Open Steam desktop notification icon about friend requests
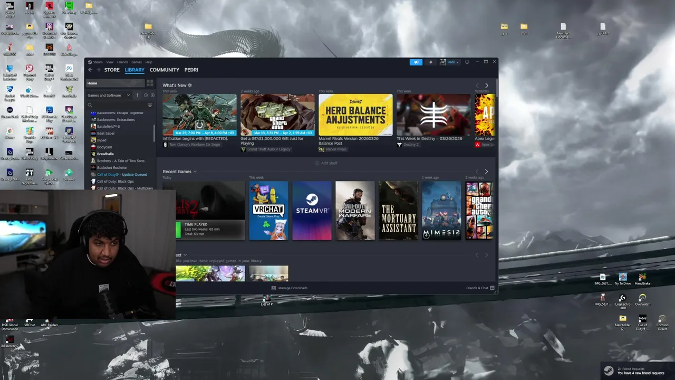Screen dimensions: 675x380 (609, 370)
